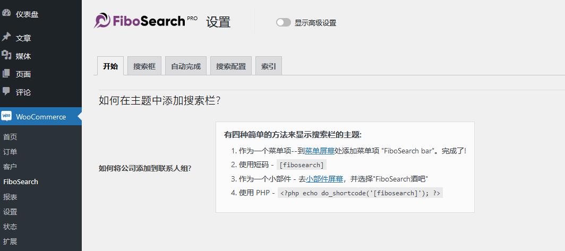Open 报表 under WooCommerce
This screenshot has width=565, height=251.
[x=10, y=197]
